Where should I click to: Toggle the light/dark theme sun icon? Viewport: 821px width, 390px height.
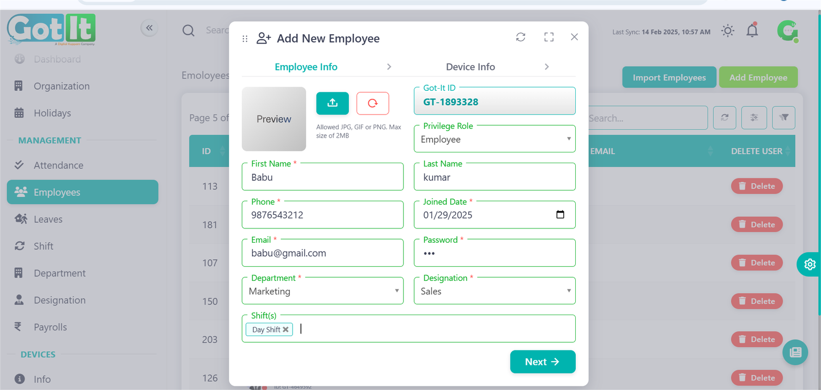point(727,31)
